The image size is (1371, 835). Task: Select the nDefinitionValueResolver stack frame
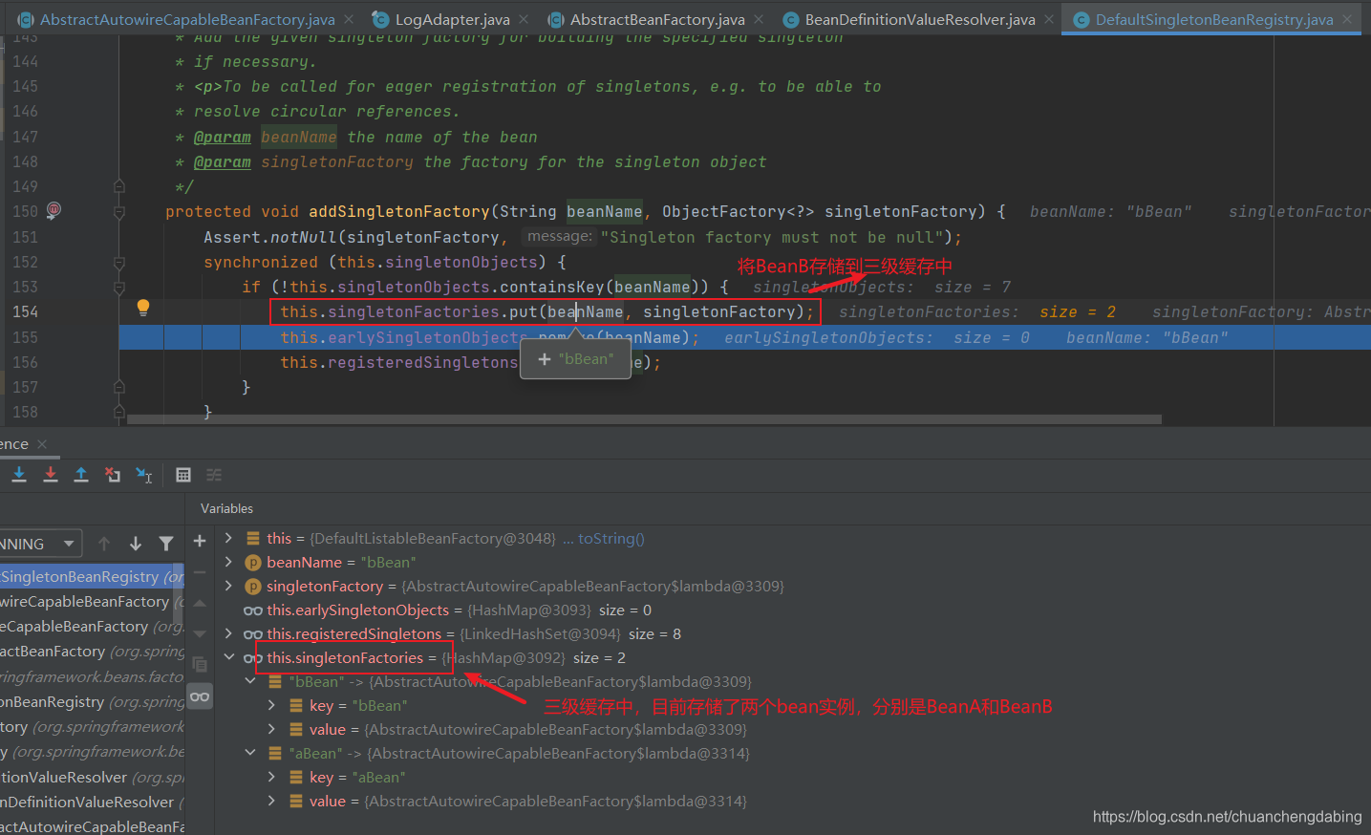pos(92,802)
